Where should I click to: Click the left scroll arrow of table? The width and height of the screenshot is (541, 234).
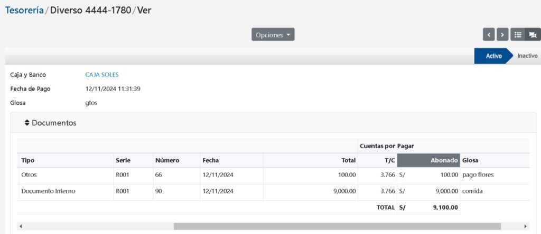coord(20,226)
